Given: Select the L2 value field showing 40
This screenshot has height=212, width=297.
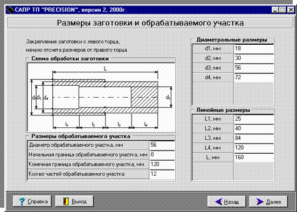Looking at the screenshot, I should pyautogui.click(x=254, y=129).
